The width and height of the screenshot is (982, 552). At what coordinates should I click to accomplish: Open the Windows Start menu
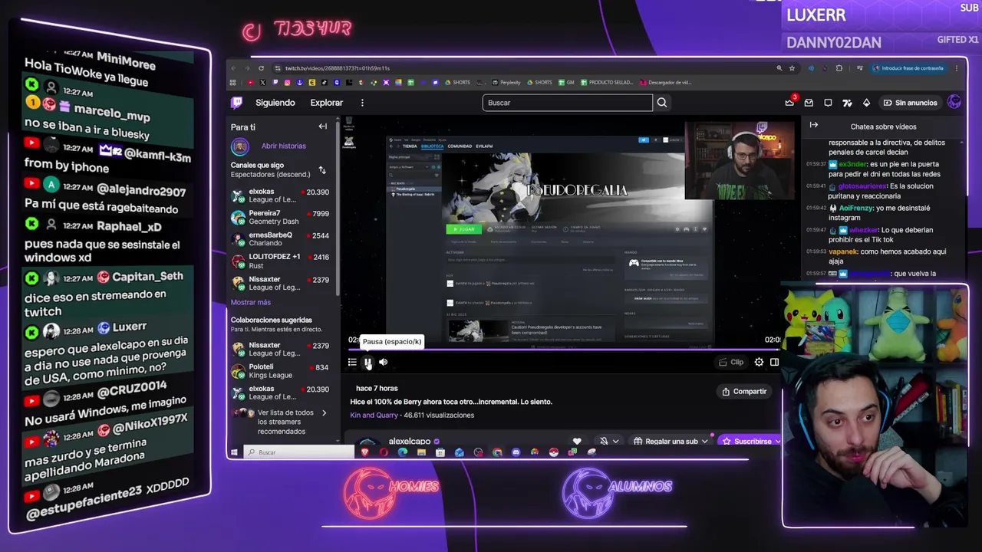click(x=234, y=452)
